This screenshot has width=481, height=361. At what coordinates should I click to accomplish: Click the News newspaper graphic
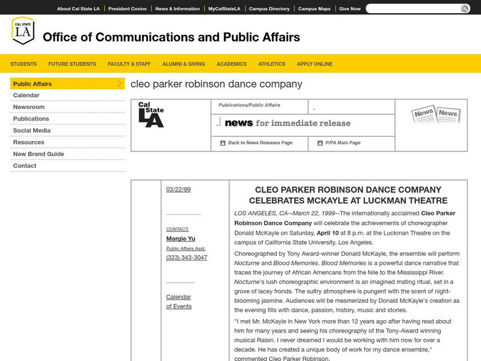tap(436, 114)
